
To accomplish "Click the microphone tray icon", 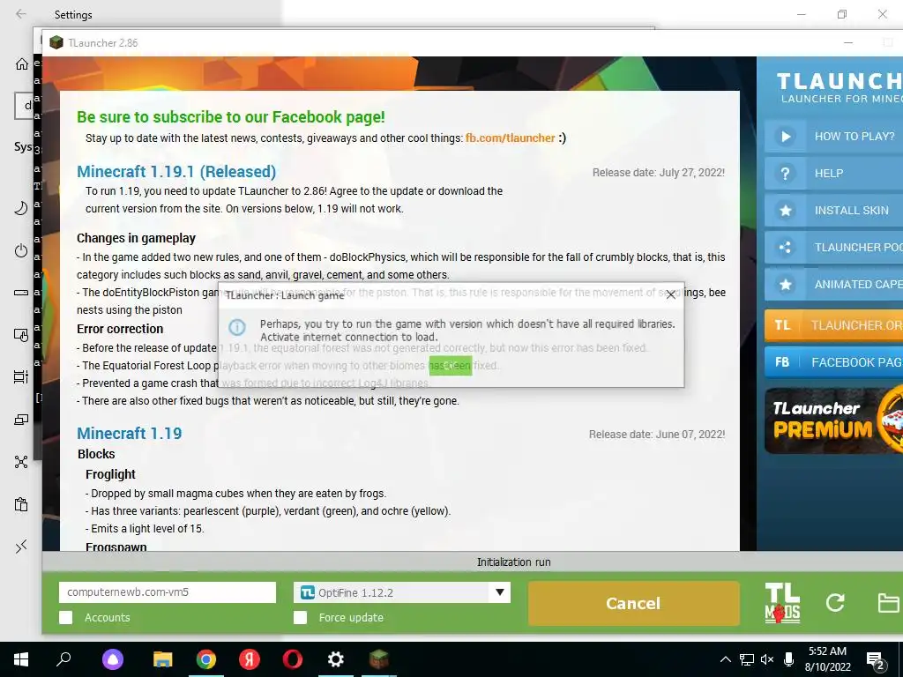I will (788, 659).
